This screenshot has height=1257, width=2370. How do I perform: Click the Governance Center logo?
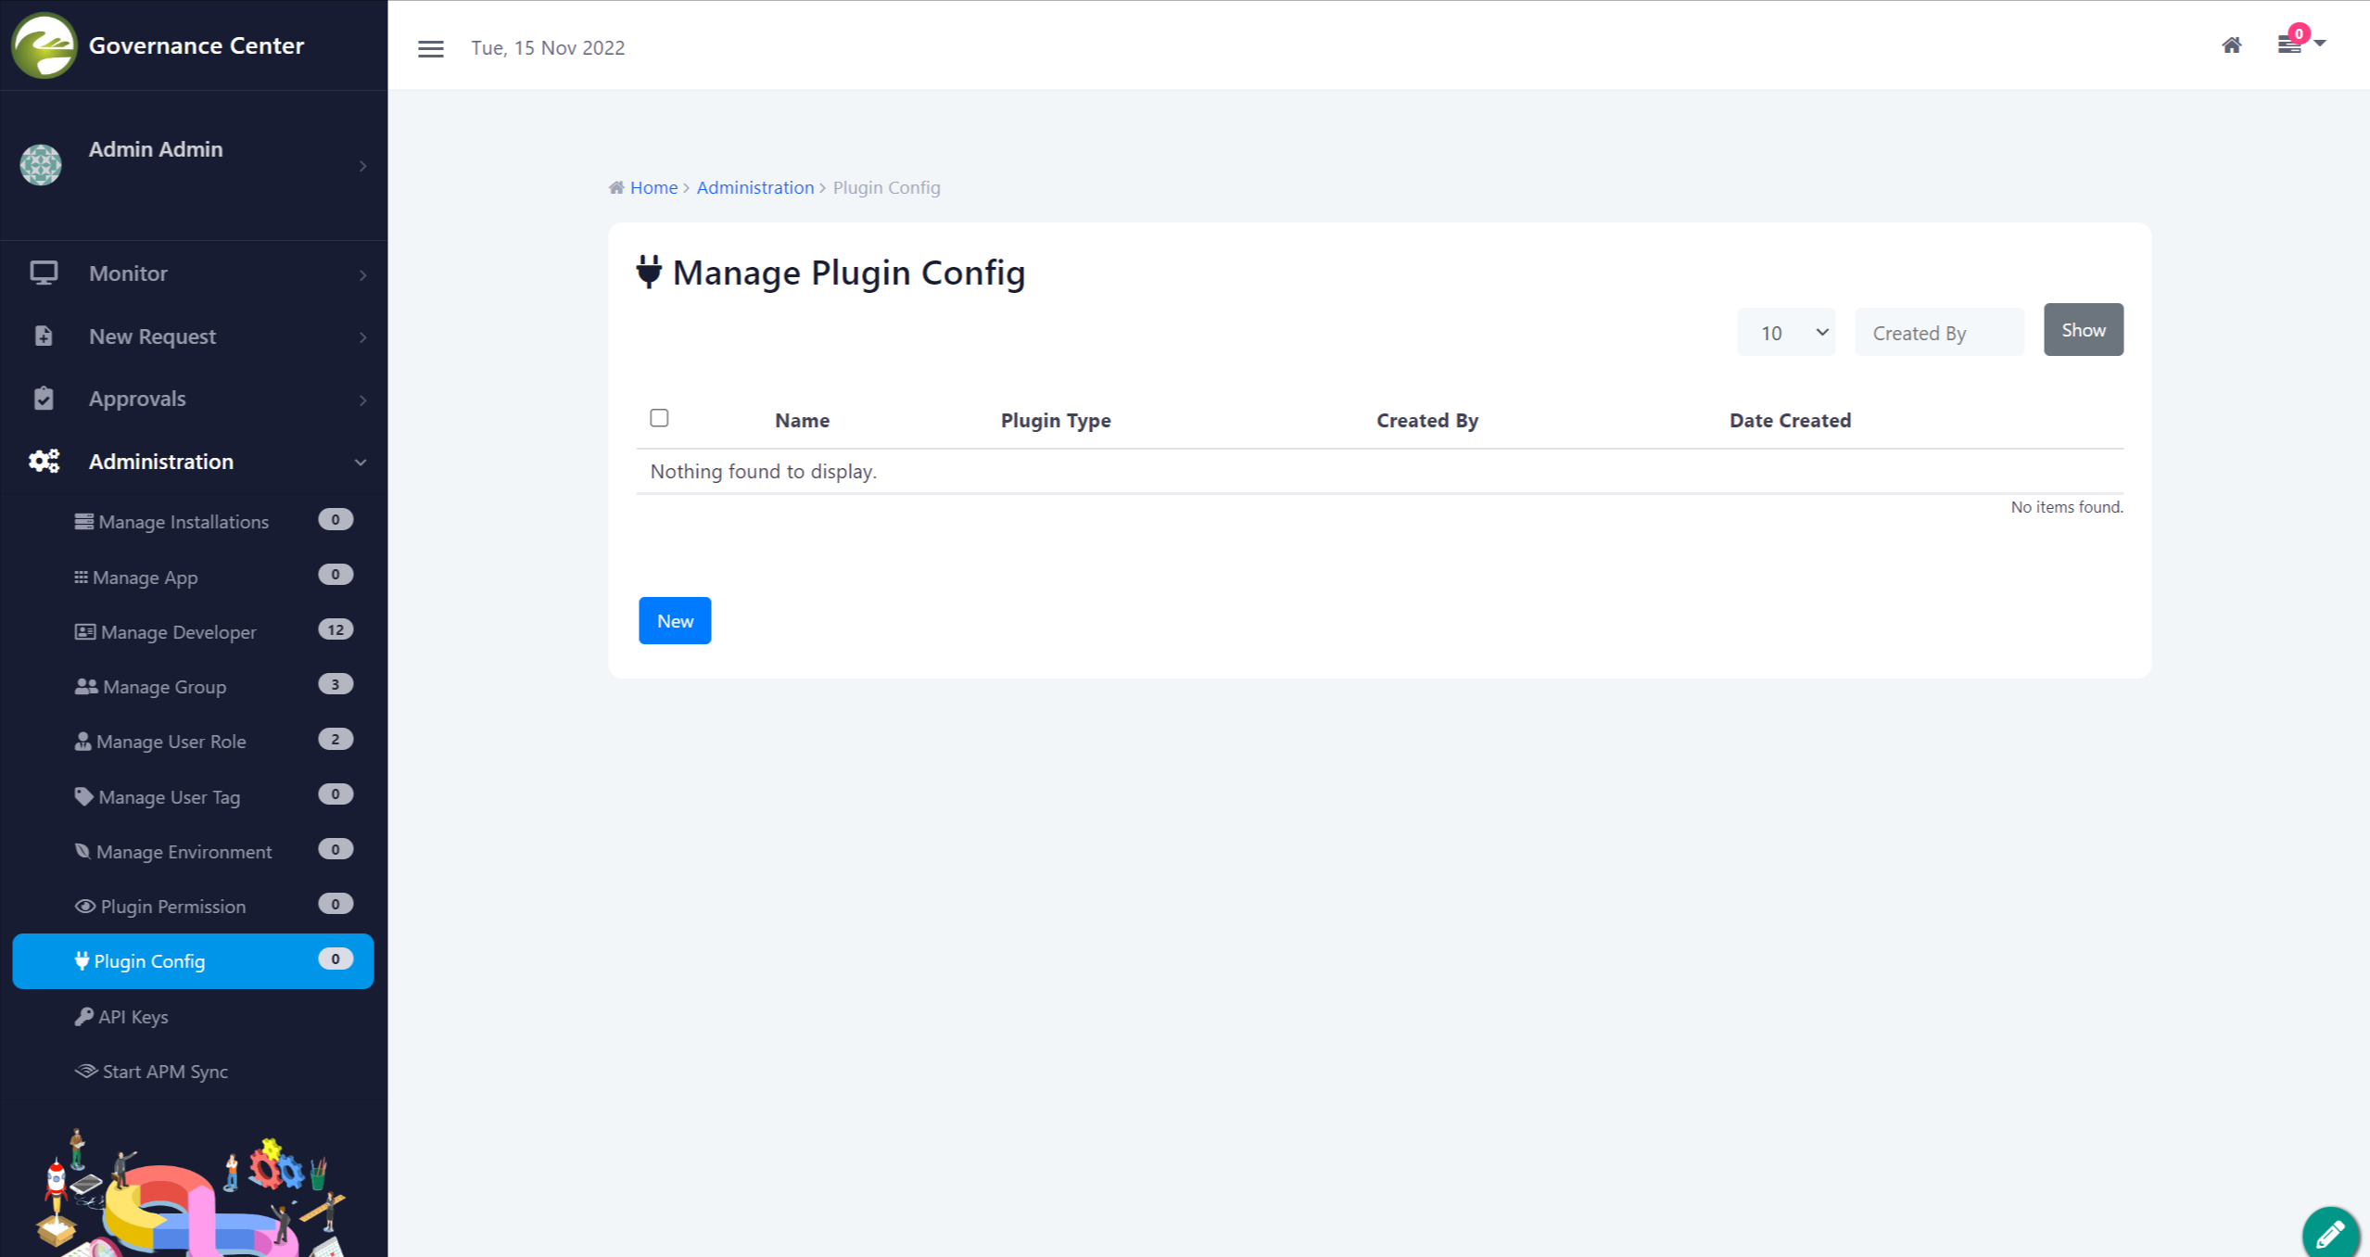click(x=44, y=45)
